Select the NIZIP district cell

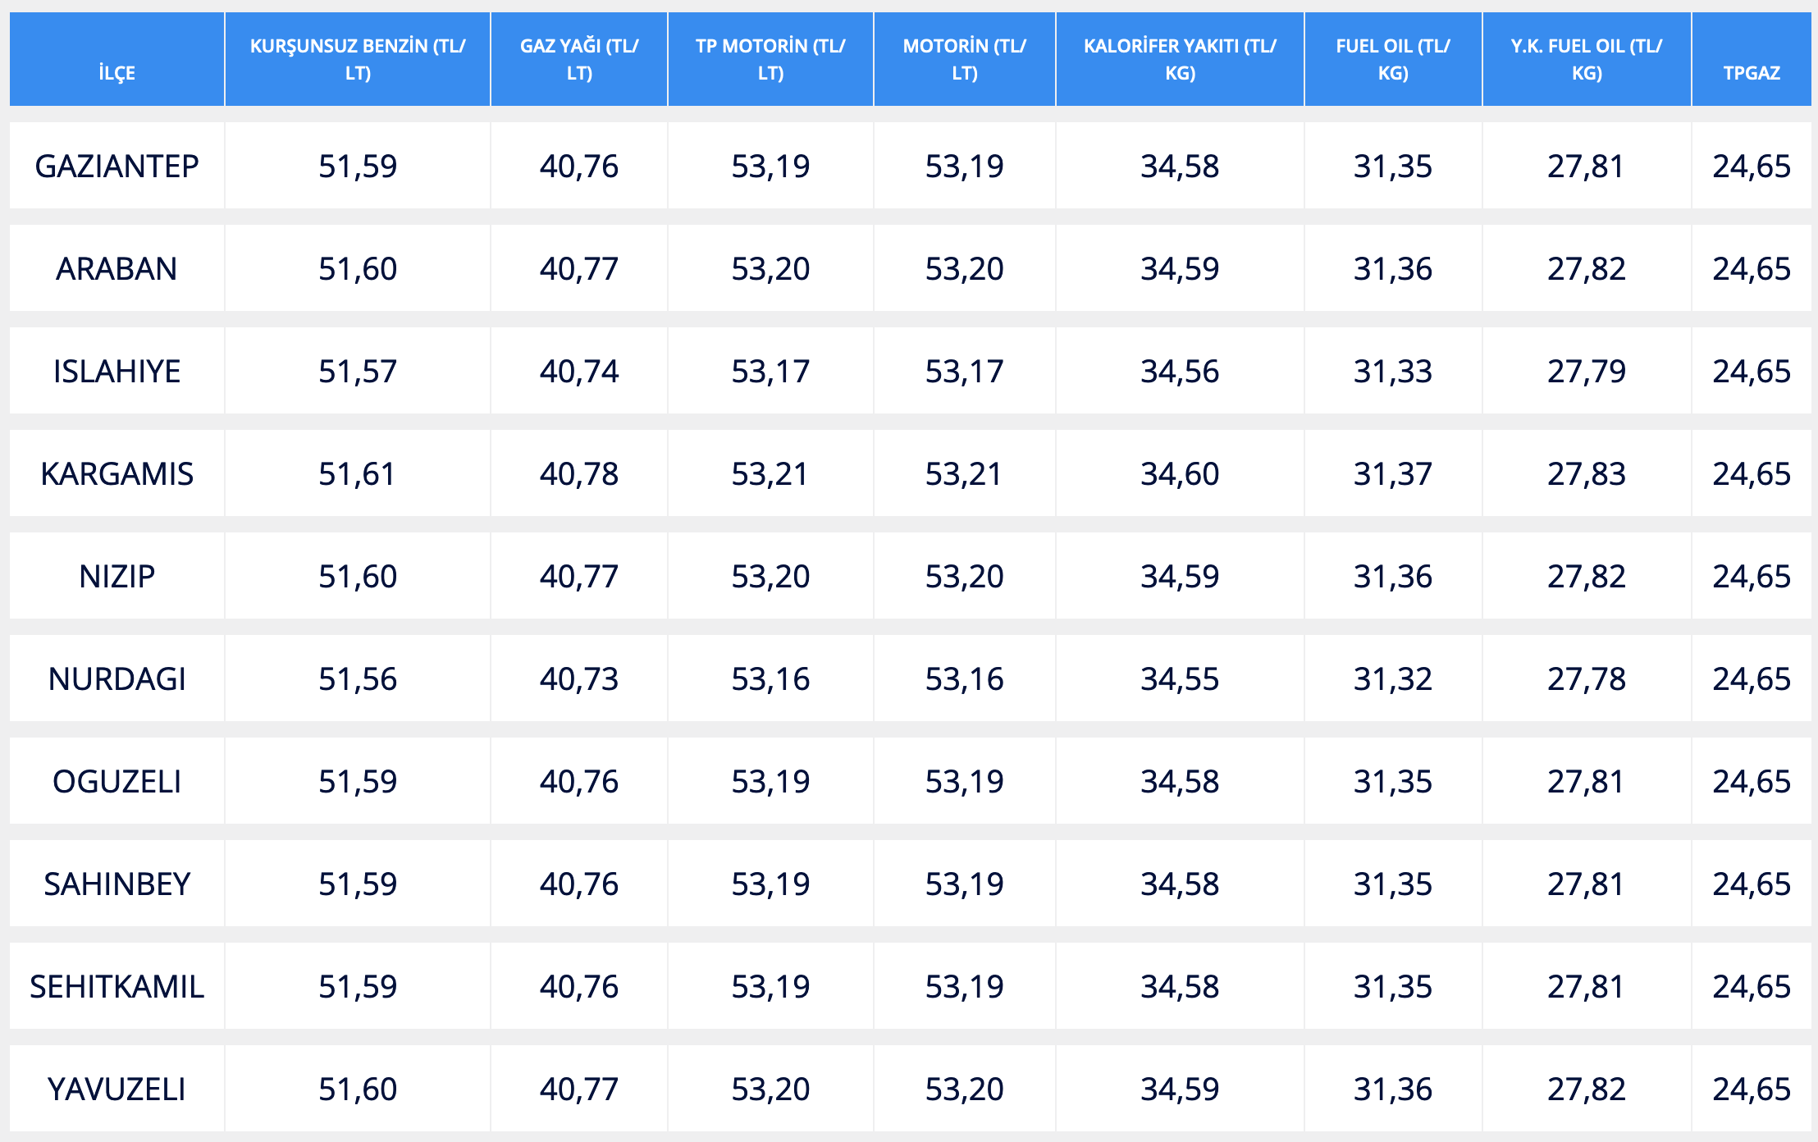(116, 577)
